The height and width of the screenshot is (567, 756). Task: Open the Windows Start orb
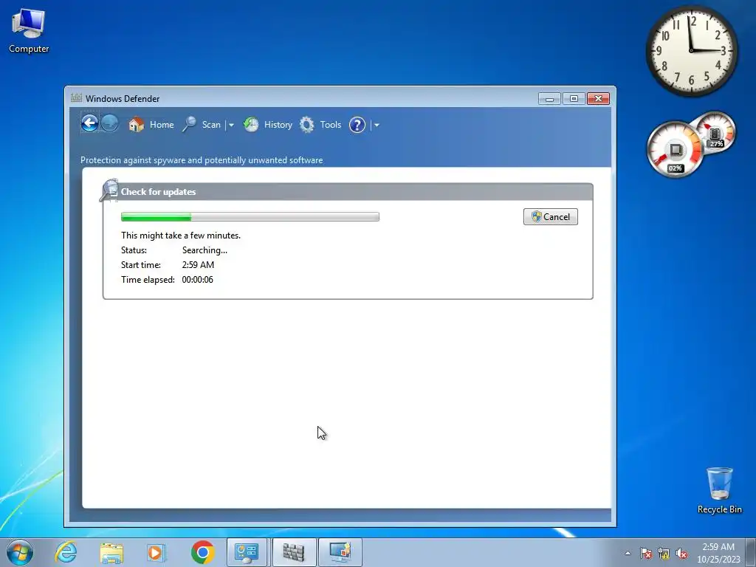(20, 552)
